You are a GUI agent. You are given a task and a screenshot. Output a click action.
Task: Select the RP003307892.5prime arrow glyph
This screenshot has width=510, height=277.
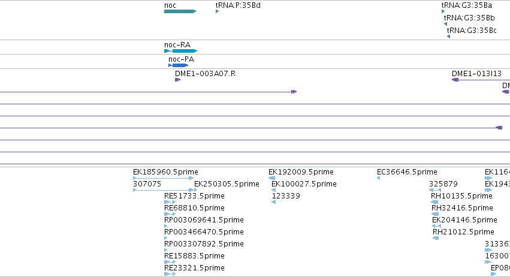(166, 250)
